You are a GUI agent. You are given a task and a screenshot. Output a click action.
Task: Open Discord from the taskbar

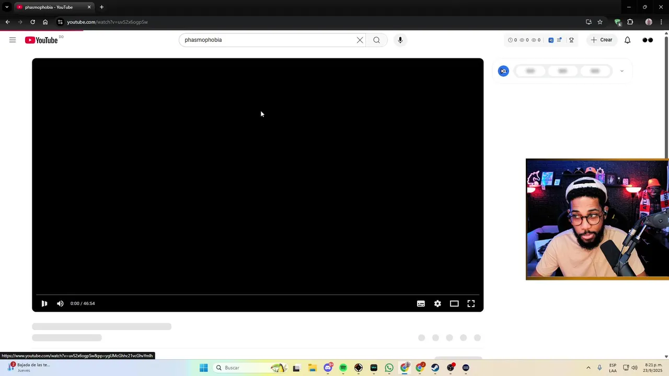[x=328, y=368]
